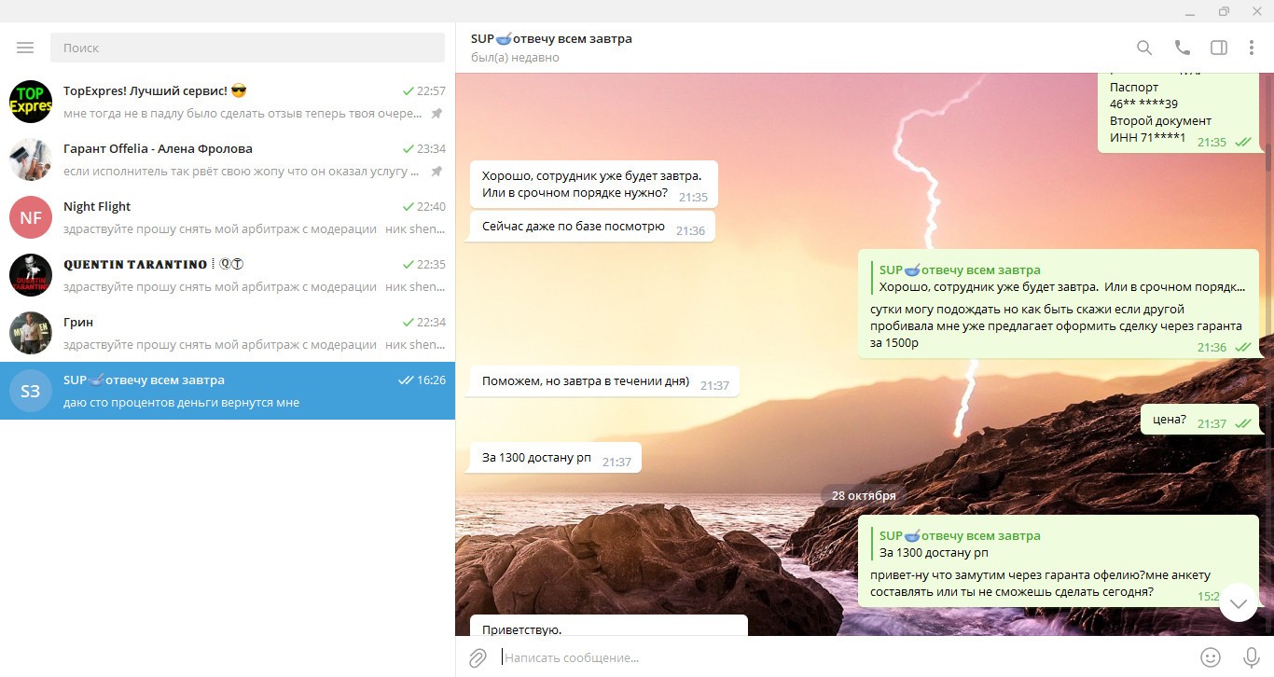This screenshot has width=1274, height=677.
Task: Toggle the right info side panel
Action: pyautogui.click(x=1218, y=48)
